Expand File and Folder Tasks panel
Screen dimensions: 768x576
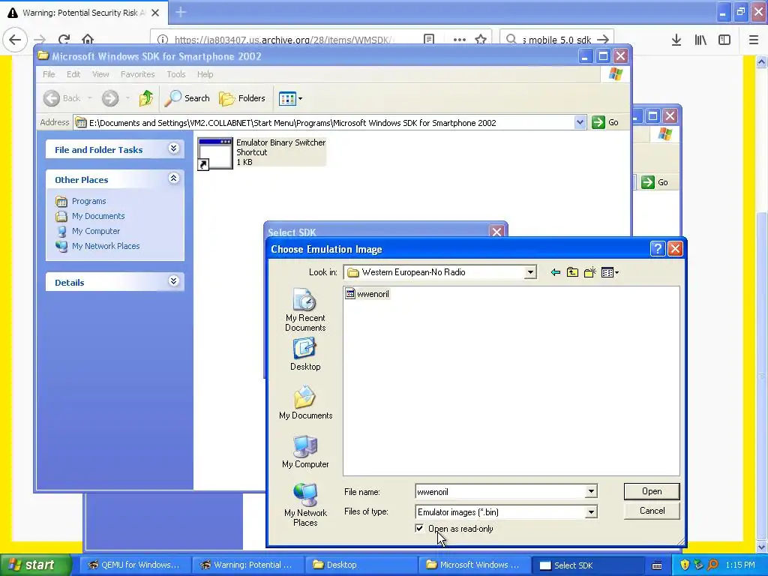(x=173, y=148)
